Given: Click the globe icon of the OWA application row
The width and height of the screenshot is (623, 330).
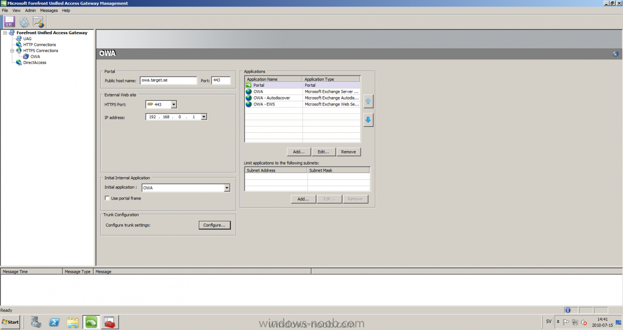Looking at the screenshot, I should click(249, 92).
